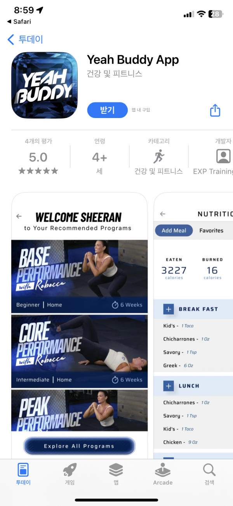The image size is (233, 506).
Task: Open the Yeah Buddy app icon
Action: tap(45, 85)
